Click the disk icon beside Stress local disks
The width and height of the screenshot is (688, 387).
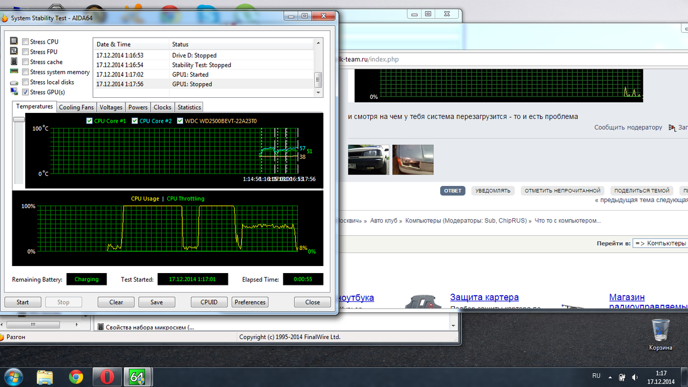pyautogui.click(x=14, y=82)
